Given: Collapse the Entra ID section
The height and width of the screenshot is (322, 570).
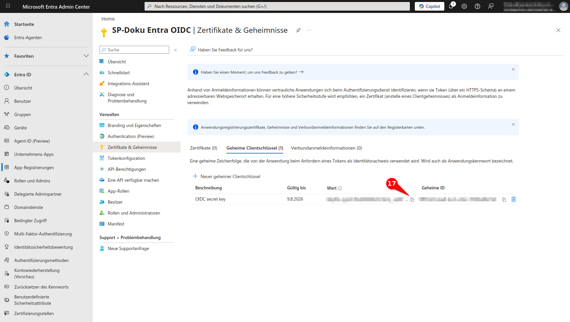Looking at the screenshot, I should click(86, 74).
